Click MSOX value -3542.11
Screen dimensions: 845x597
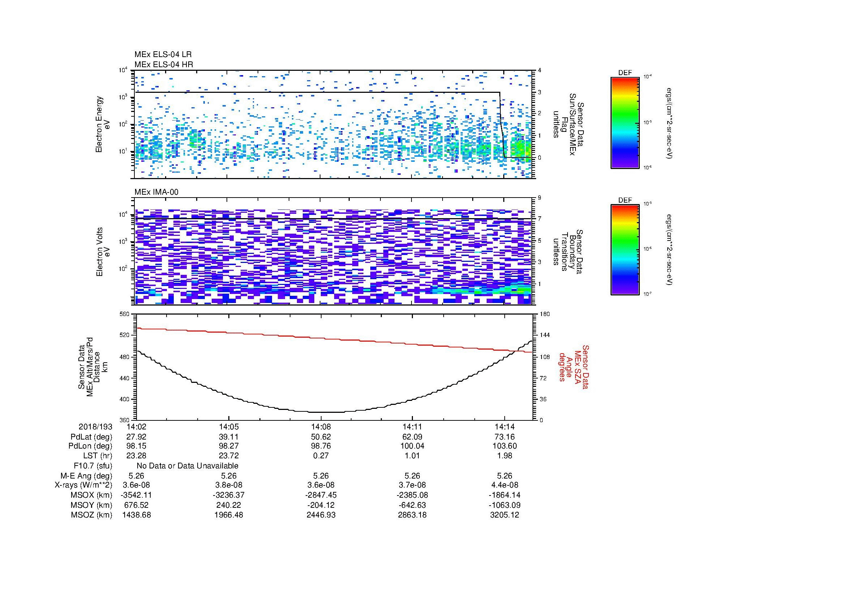[136, 495]
